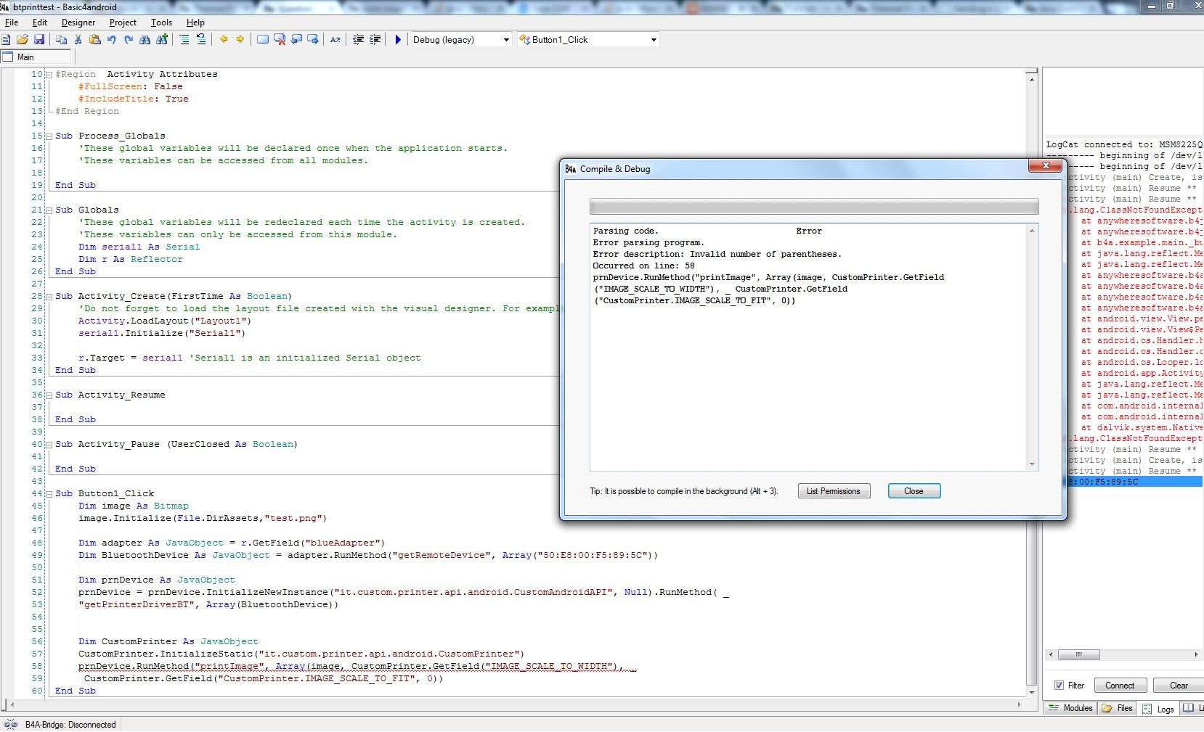Open the Debug (legacy) build mode dropdown
Image resolution: width=1204 pixels, height=732 pixels.
coord(506,40)
